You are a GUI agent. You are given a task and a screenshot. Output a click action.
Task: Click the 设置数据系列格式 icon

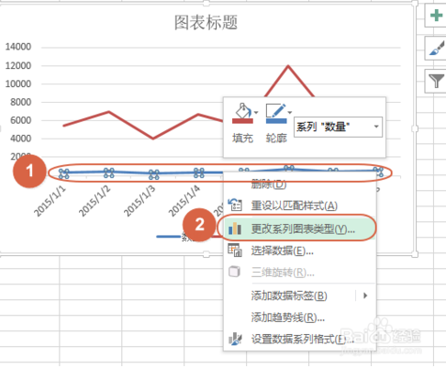coord(235,339)
